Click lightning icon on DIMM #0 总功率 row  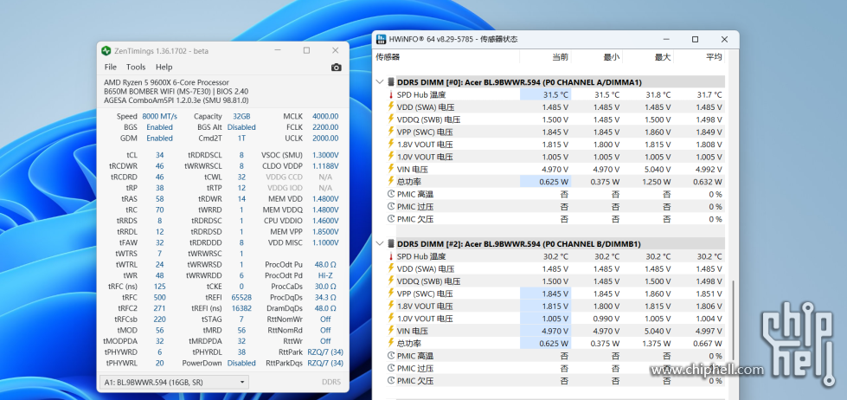coord(391,182)
